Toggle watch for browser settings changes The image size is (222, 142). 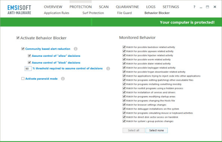(x=124, y=105)
